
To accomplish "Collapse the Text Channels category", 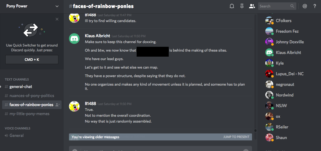I will click(x=17, y=79).
